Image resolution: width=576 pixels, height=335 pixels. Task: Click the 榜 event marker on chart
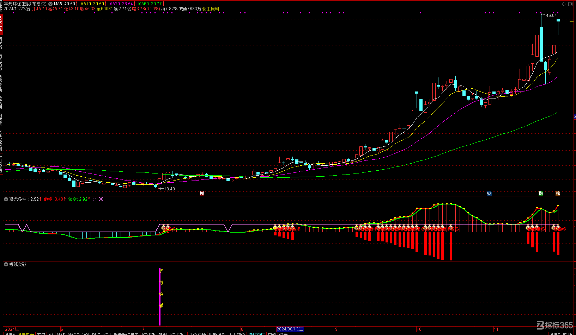(558, 194)
